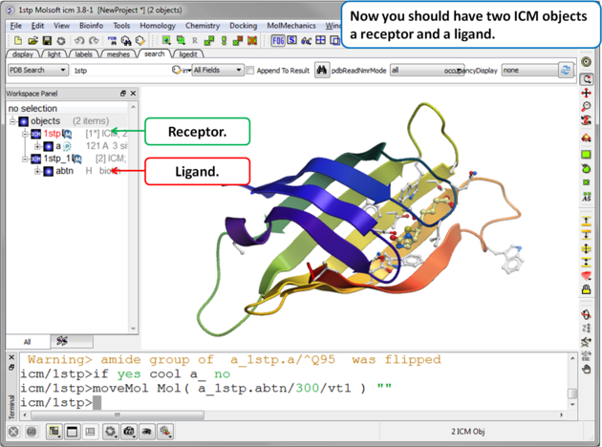Click the binoculars search button
Image resolution: width=602 pixels, height=447 pixels.
click(x=322, y=71)
